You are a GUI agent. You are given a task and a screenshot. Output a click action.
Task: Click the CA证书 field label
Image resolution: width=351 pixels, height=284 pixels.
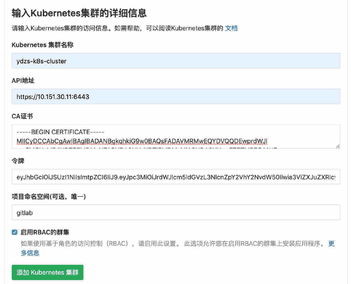coord(22,116)
